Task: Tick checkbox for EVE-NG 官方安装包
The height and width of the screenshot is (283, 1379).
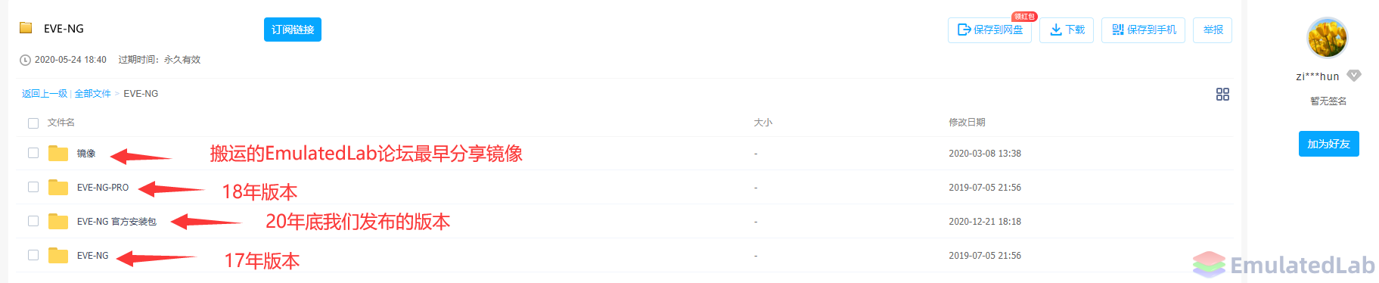Action: [x=33, y=221]
